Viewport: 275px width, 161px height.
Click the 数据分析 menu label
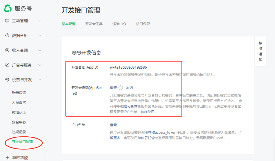click(x=20, y=36)
